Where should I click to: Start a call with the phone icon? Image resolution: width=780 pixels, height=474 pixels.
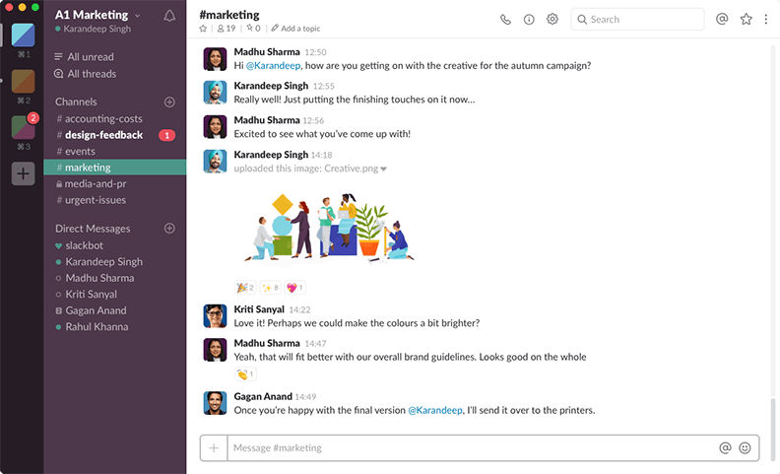pos(505,19)
